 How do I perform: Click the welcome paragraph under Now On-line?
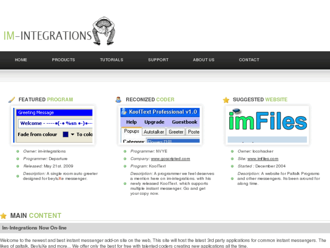[x=163, y=243]
